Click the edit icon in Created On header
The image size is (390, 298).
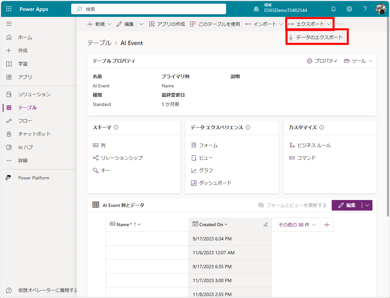coord(266,224)
